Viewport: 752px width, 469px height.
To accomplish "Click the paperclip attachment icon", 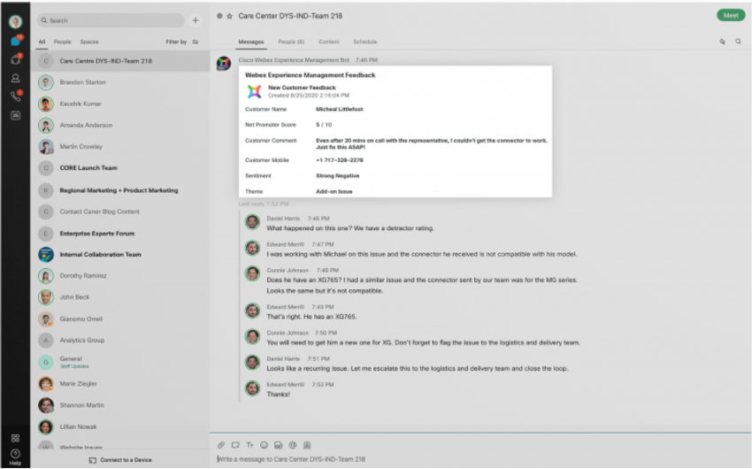I will [x=222, y=444].
